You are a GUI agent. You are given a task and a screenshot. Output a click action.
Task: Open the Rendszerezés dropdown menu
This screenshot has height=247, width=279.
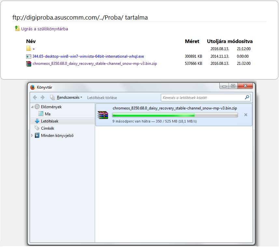tap(69, 97)
